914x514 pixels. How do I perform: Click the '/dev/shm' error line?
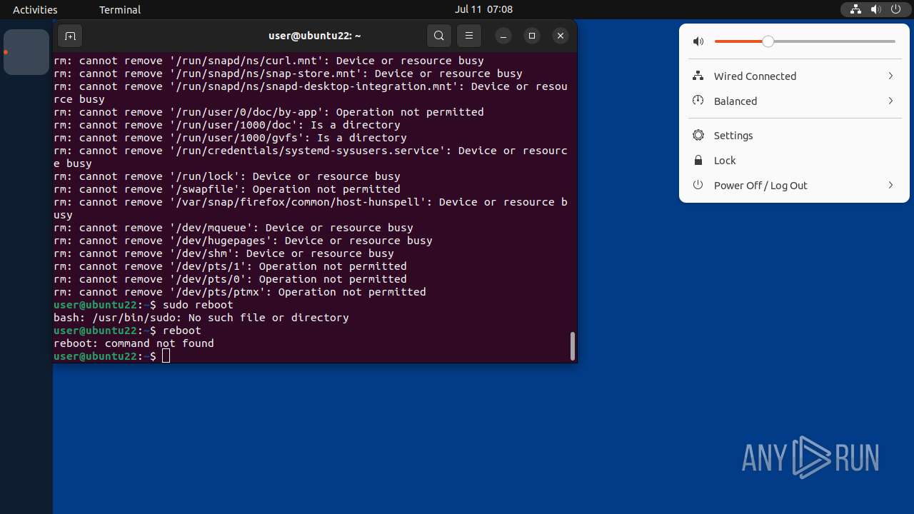(224, 253)
